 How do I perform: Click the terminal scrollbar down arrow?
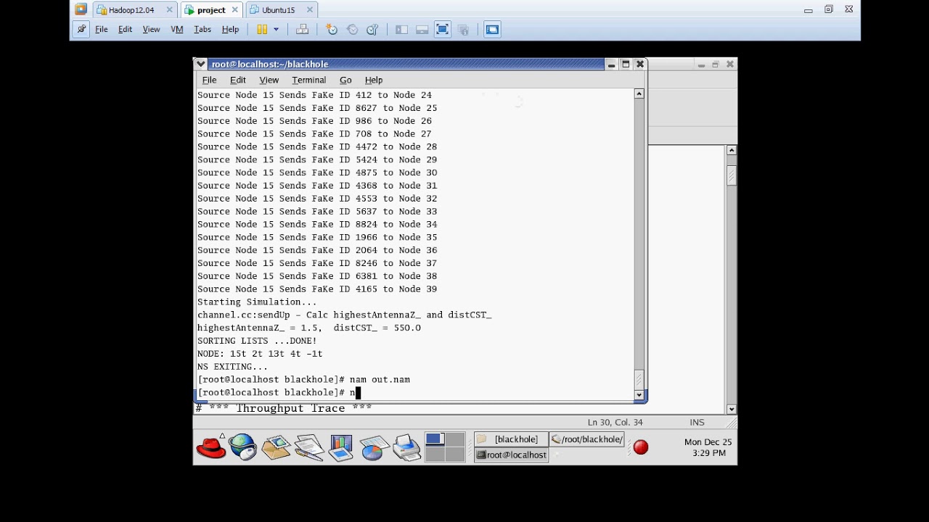(639, 395)
